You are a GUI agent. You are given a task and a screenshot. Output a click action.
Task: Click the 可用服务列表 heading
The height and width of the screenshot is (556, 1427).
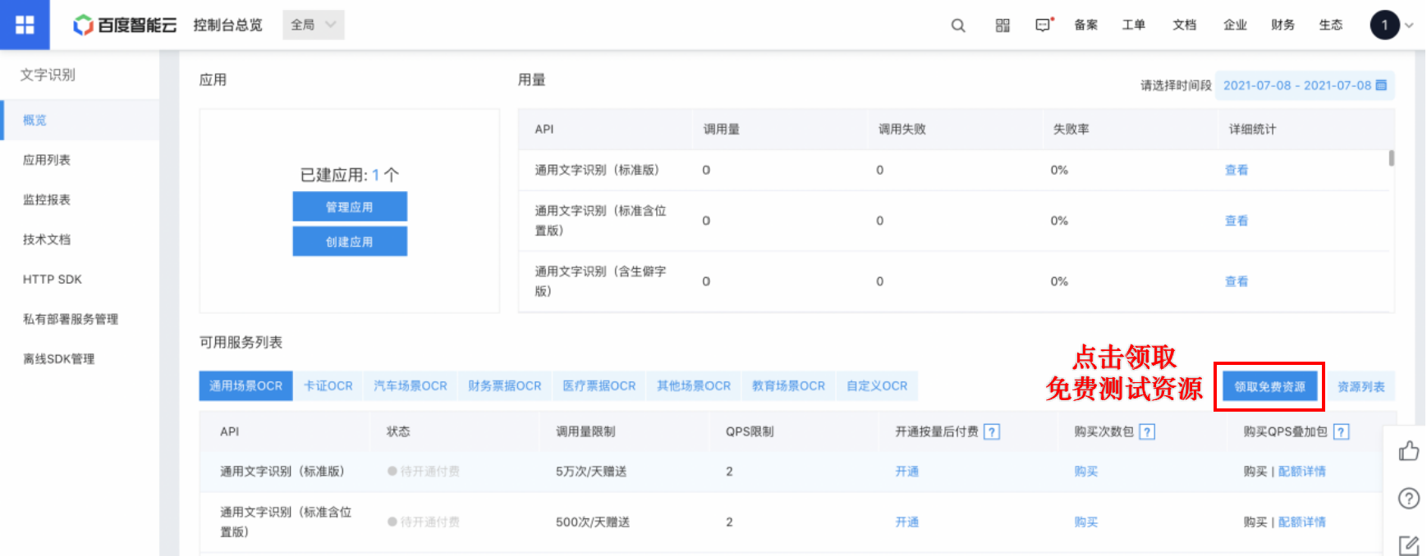(241, 342)
